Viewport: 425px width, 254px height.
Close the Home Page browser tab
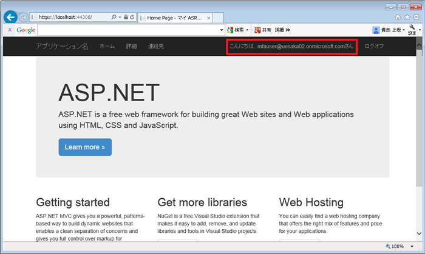tap(209, 18)
